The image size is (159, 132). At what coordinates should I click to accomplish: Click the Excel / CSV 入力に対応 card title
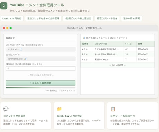click(x=69, y=116)
